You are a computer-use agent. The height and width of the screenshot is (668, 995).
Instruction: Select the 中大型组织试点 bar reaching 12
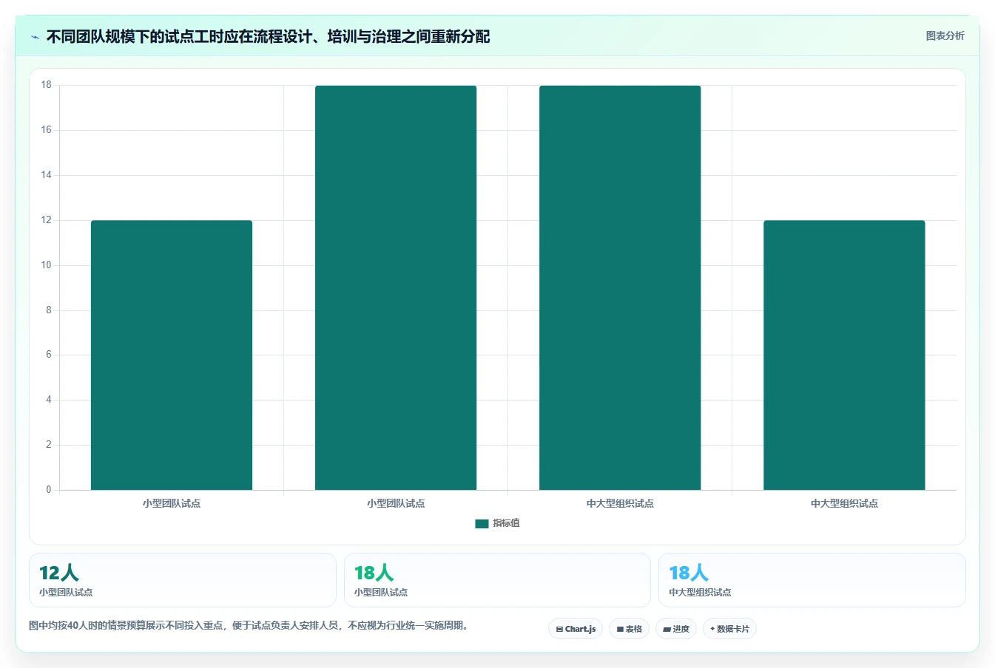point(844,355)
